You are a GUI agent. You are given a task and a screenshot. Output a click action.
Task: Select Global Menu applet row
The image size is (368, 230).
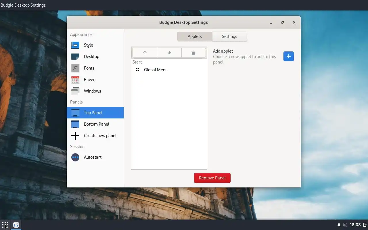click(x=169, y=70)
